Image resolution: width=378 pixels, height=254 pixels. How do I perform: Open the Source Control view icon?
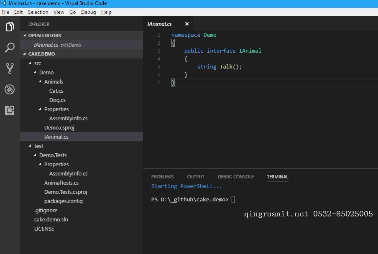[10, 69]
